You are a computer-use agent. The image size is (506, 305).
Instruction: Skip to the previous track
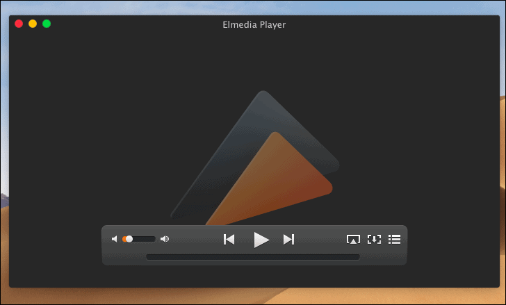tap(229, 240)
